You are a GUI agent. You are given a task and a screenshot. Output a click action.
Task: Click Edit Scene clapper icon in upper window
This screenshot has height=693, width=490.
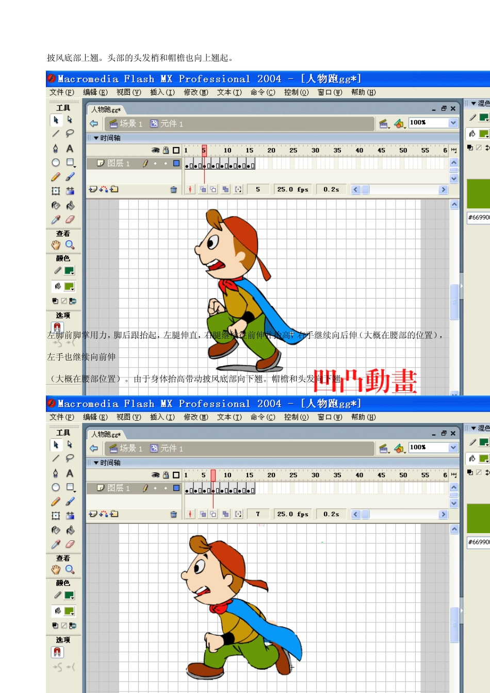[383, 123]
